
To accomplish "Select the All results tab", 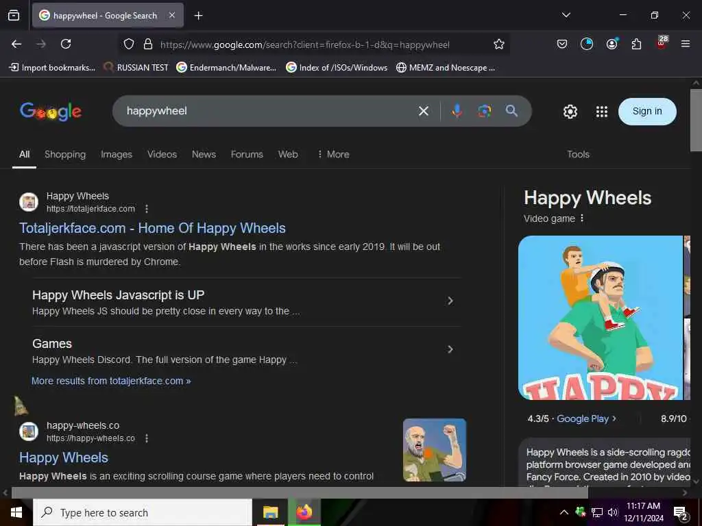I will coord(24,154).
